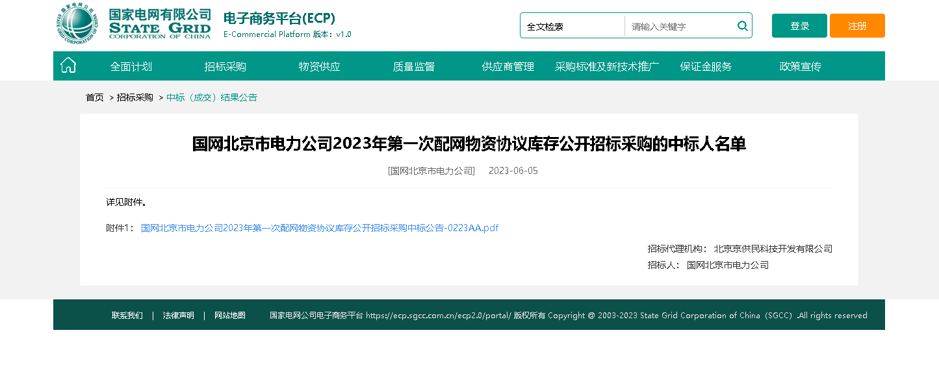Click the 详见附件。 text

point(126,202)
